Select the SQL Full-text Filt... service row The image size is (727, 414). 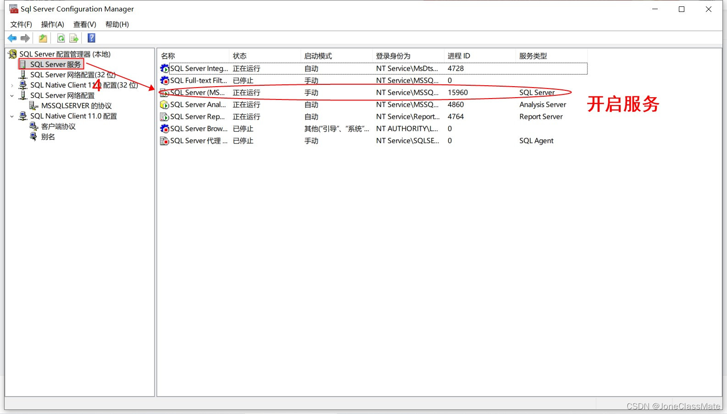373,81
